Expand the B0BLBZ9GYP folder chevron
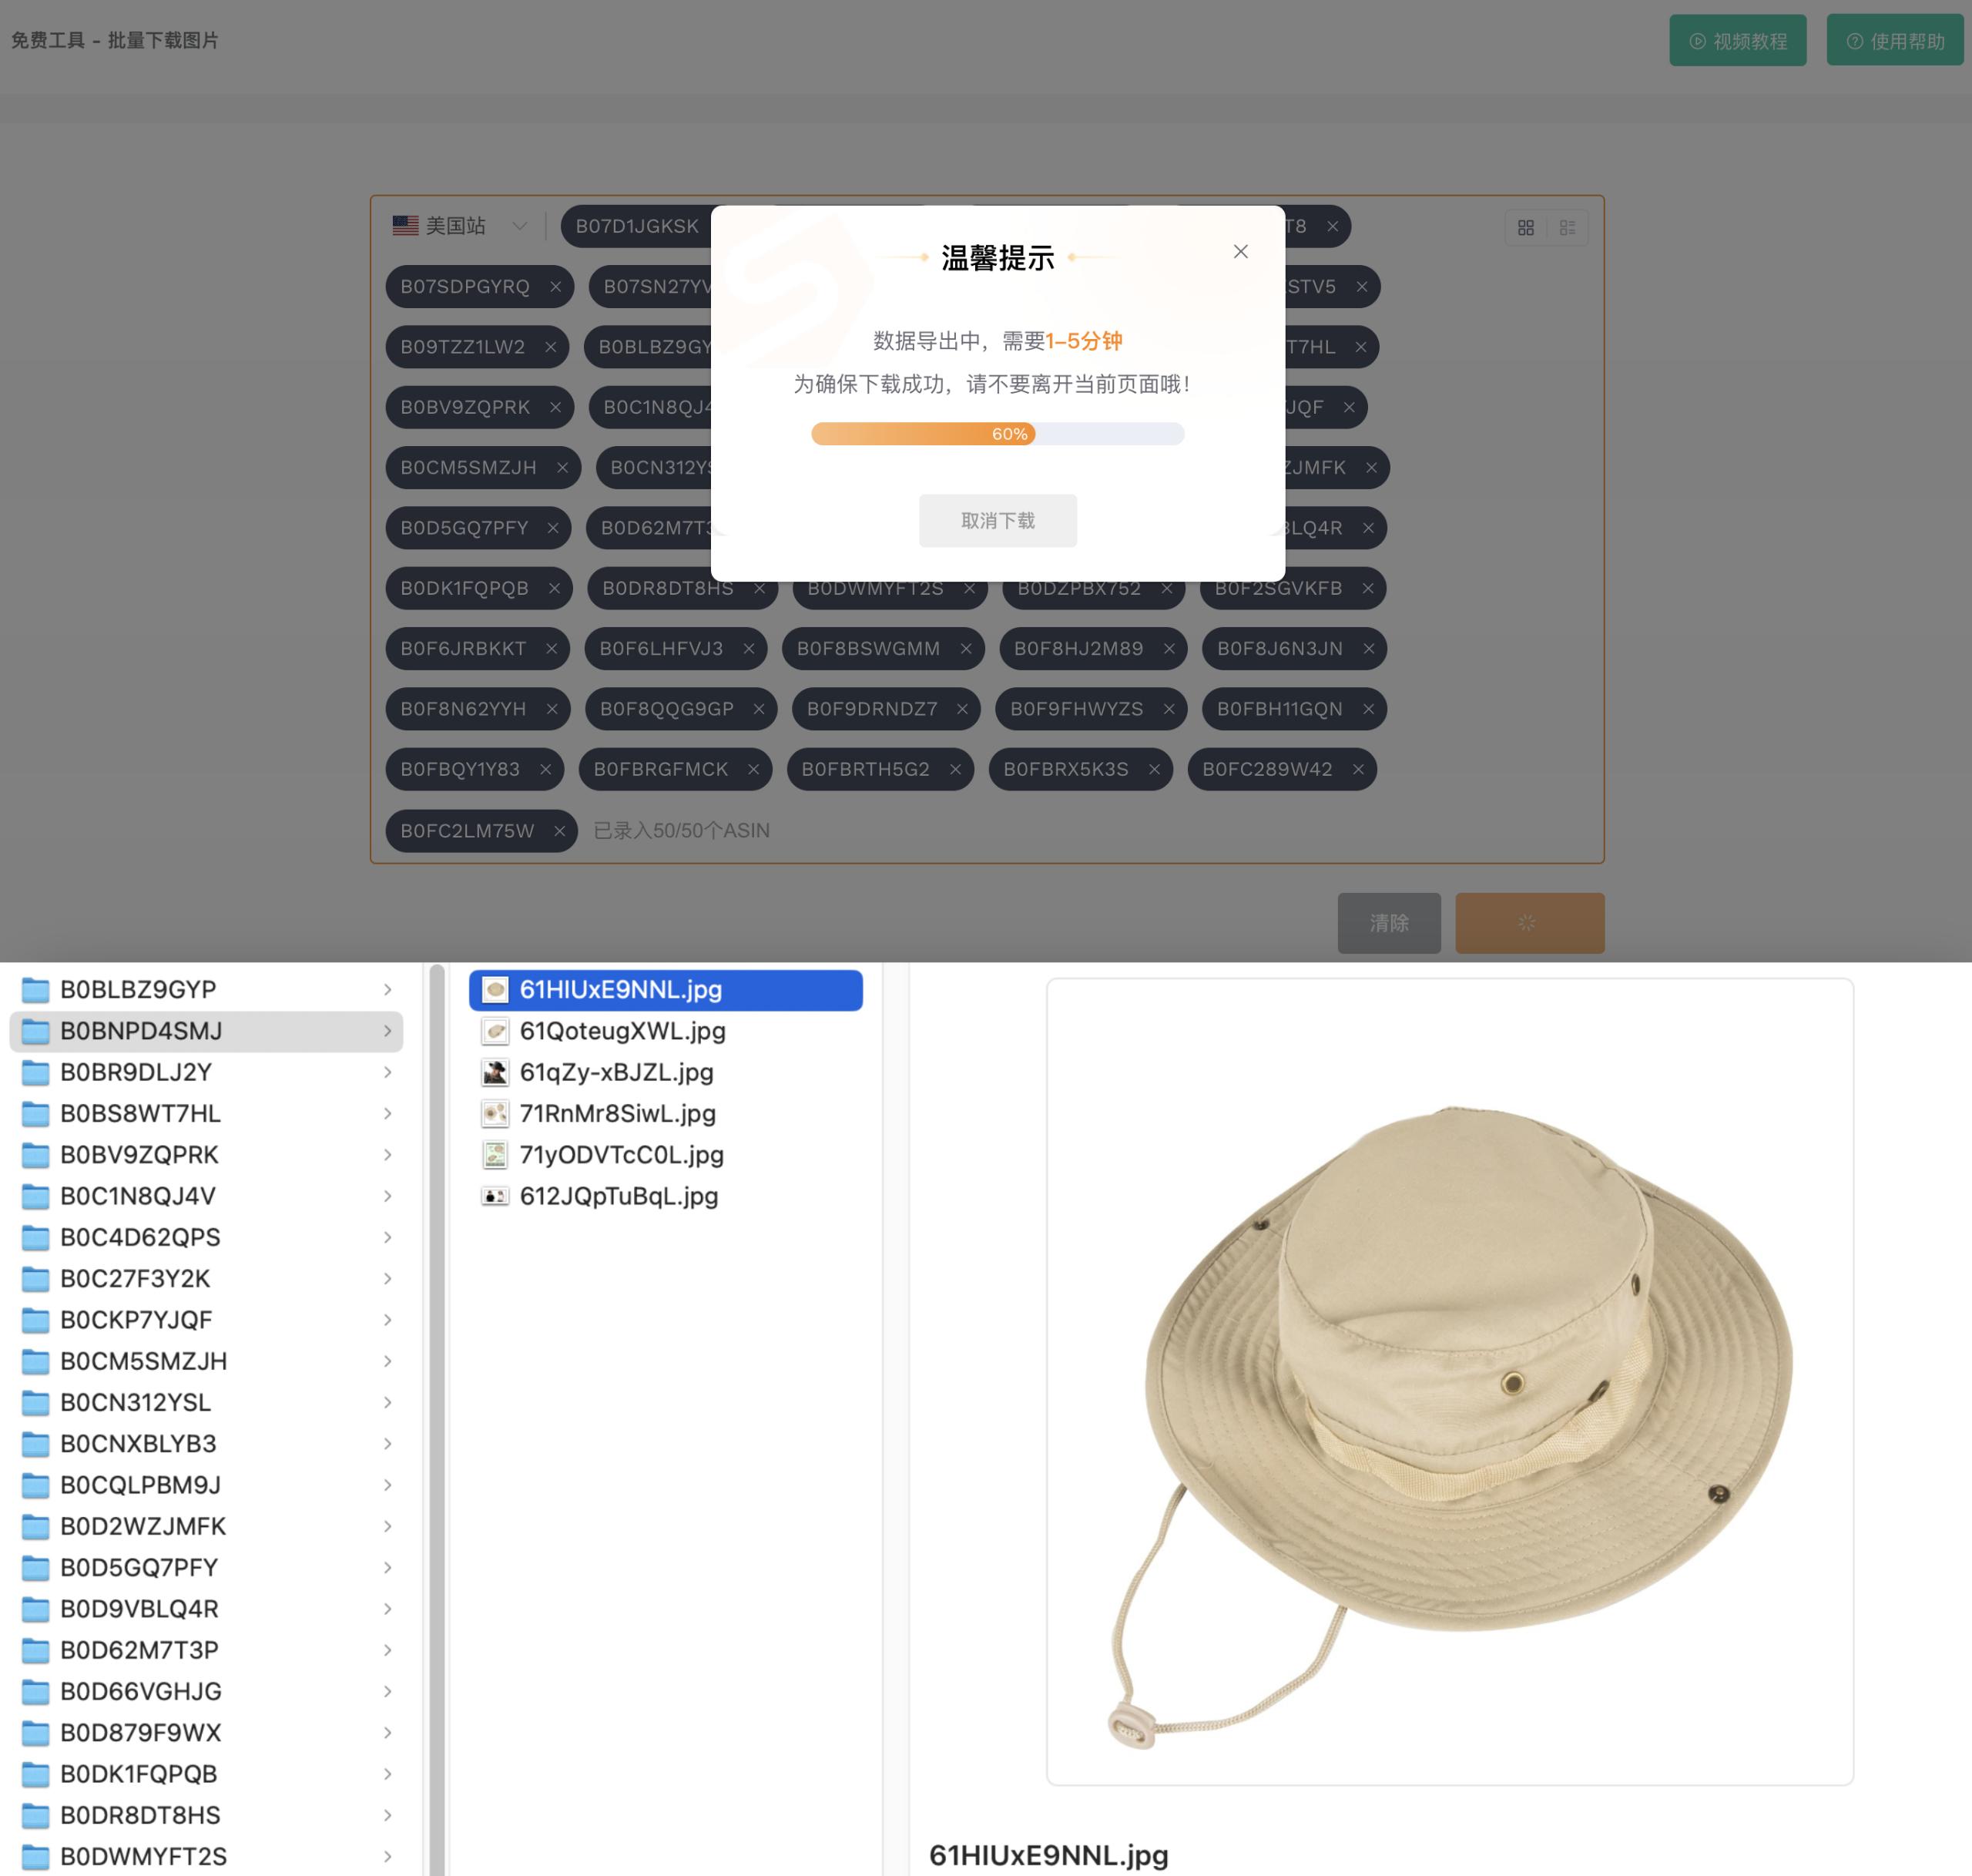The width and height of the screenshot is (1972, 1876). click(x=387, y=990)
